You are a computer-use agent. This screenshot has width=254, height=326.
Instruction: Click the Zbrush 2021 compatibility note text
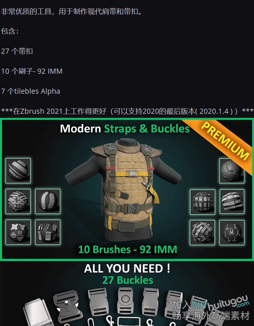(x=127, y=111)
